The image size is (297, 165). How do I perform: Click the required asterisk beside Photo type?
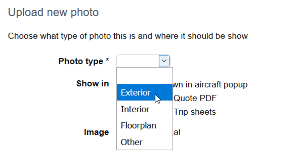(x=107, y=60)
